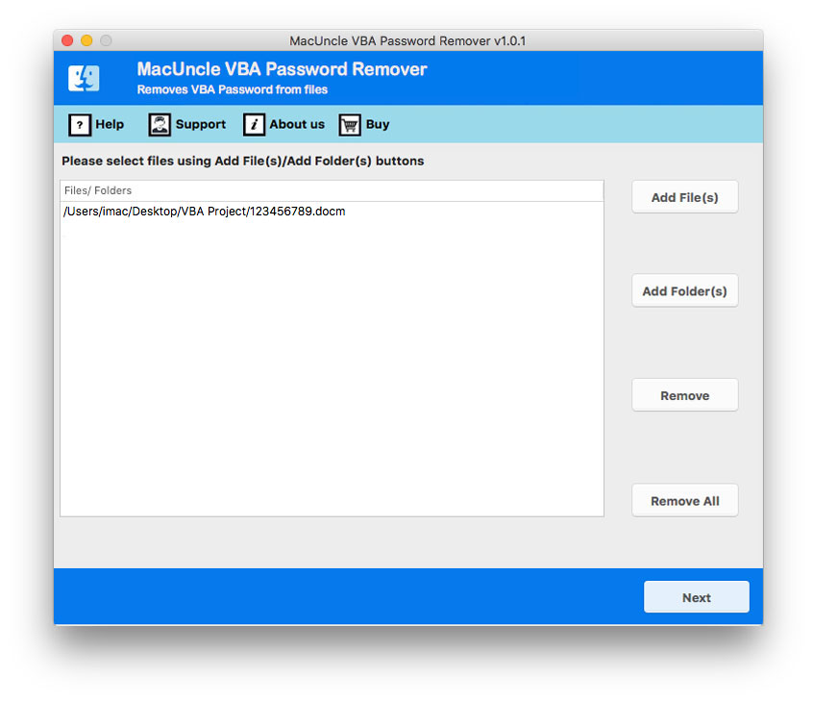
Task: Click Next to proceed
Action: pos(696,597)
